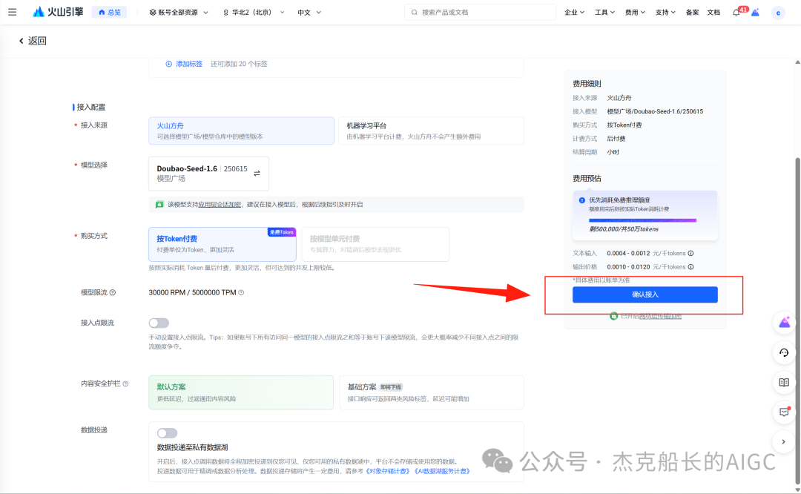Click the scrollbar up arrow
The height and width of the screenshot is (494, 801).
pos(797,62)
